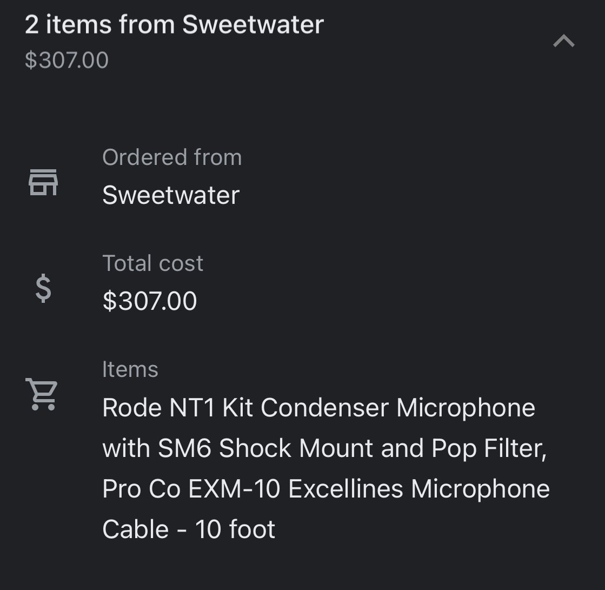Viewport: 605px width, 590px height.
Task: Tap the $307.00 total cost value
Action: pos(150,301)
